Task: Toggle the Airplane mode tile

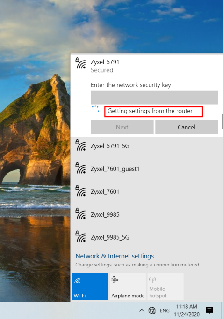Action: coord(128,287)
